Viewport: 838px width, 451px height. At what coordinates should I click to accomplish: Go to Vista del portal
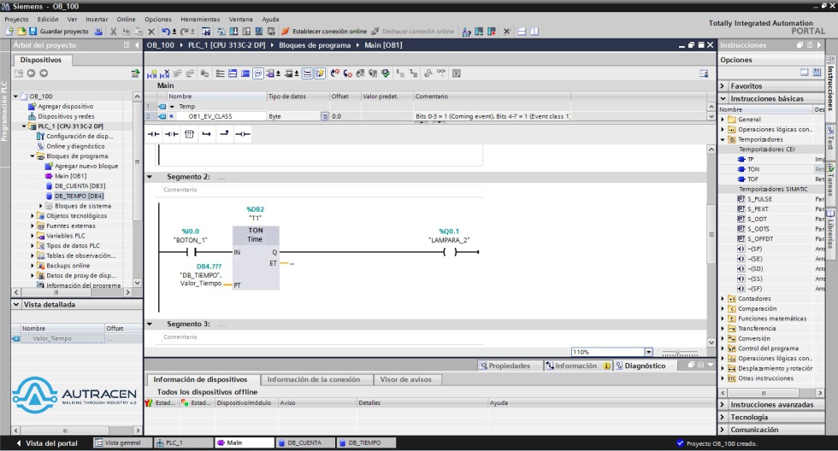click(46, 443)
